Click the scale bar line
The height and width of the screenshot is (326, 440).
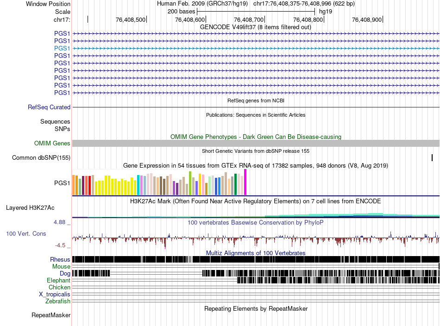pos(256,12)
